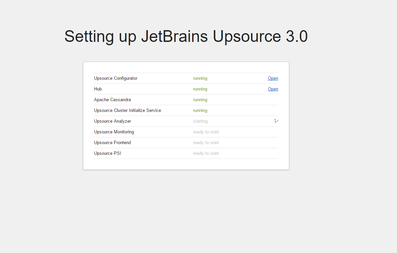Click Upsource PSI's ready to start status
This screenshot has width=397, height=253.
point(206,153)
